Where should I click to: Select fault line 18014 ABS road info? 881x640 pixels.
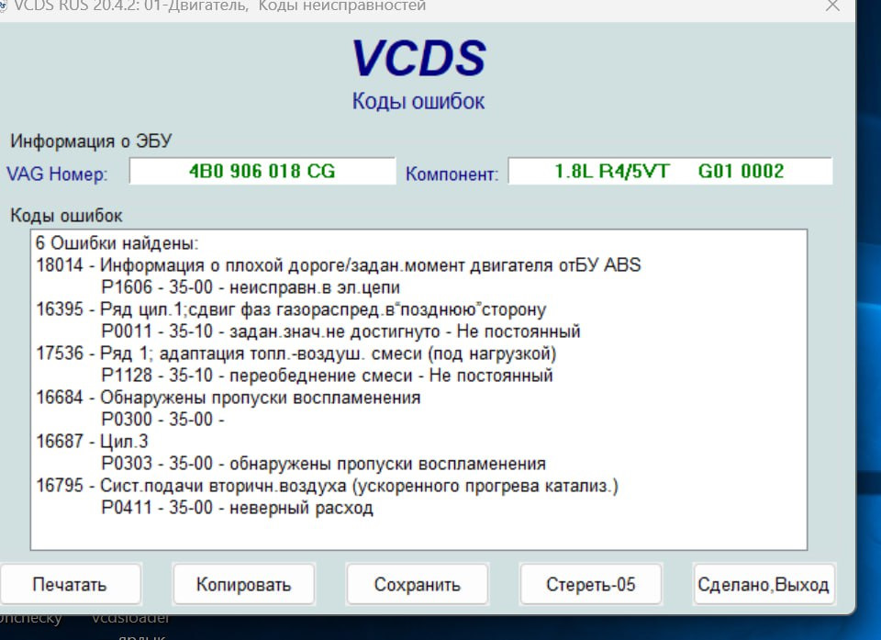point(339,264)
